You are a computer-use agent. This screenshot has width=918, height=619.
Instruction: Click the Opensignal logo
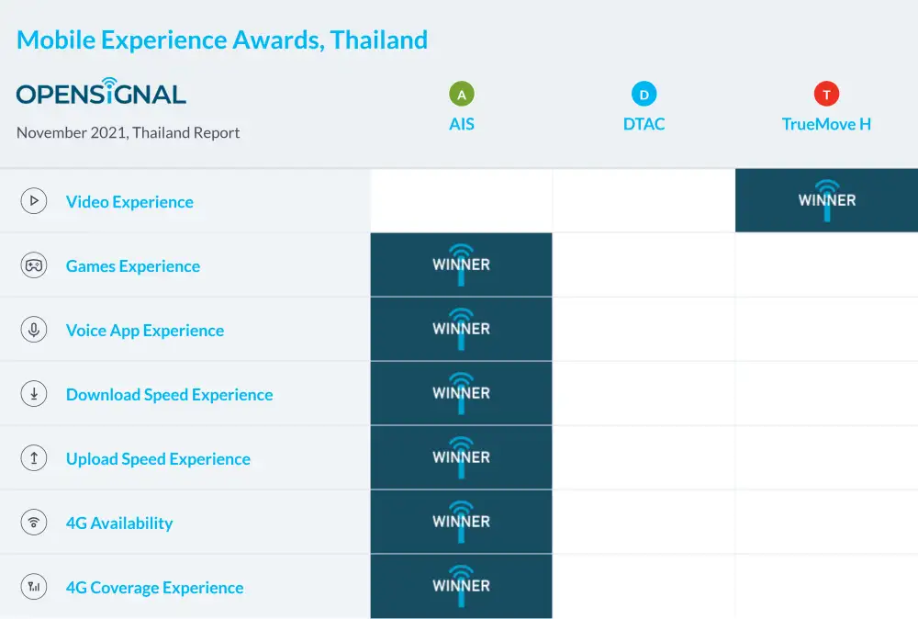(x=101, y=92)
